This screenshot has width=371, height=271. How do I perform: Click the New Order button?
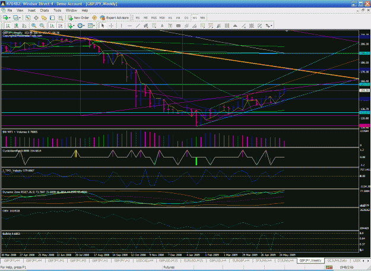(78, 18)
